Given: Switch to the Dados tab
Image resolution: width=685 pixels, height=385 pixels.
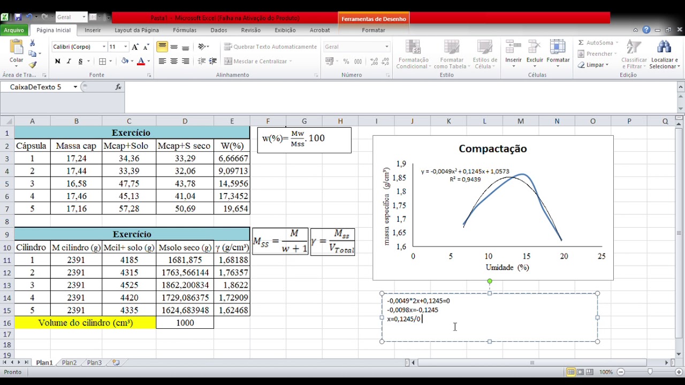Looking at the screenshot, I should (219, 30).
